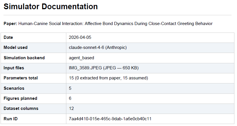Click the Figures planned label
The image size is (237, 126).
pos(20,98)
